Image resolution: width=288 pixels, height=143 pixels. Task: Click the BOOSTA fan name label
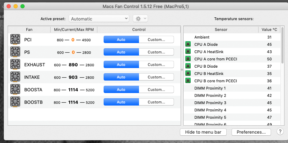click(33, 90)
